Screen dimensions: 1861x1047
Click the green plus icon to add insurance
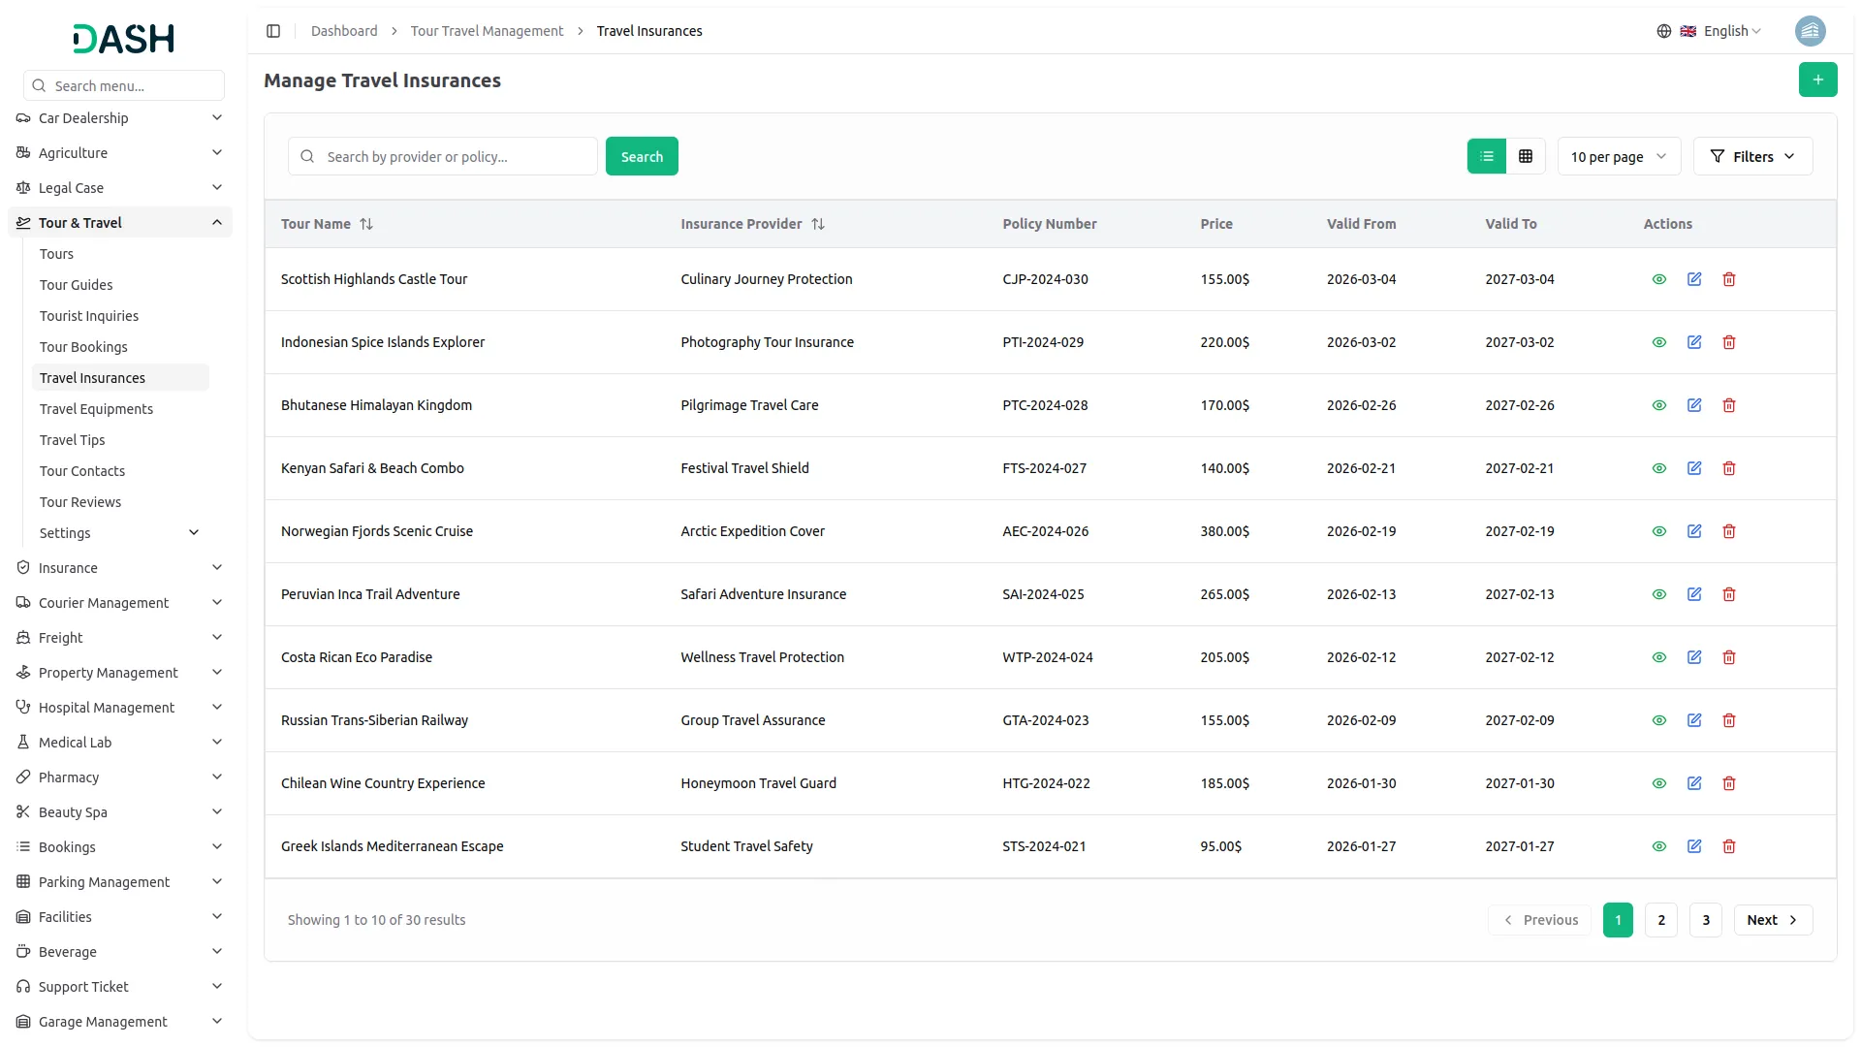[x=1817, y=79]
